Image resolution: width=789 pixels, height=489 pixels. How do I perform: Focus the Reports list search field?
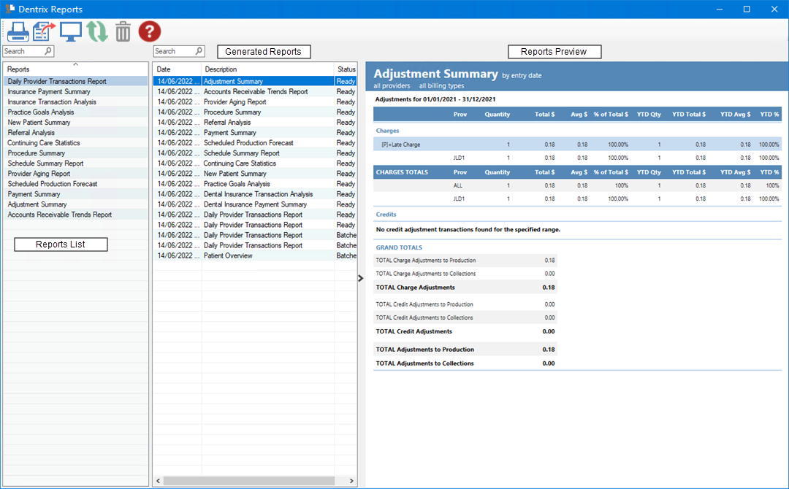[23, 52]
